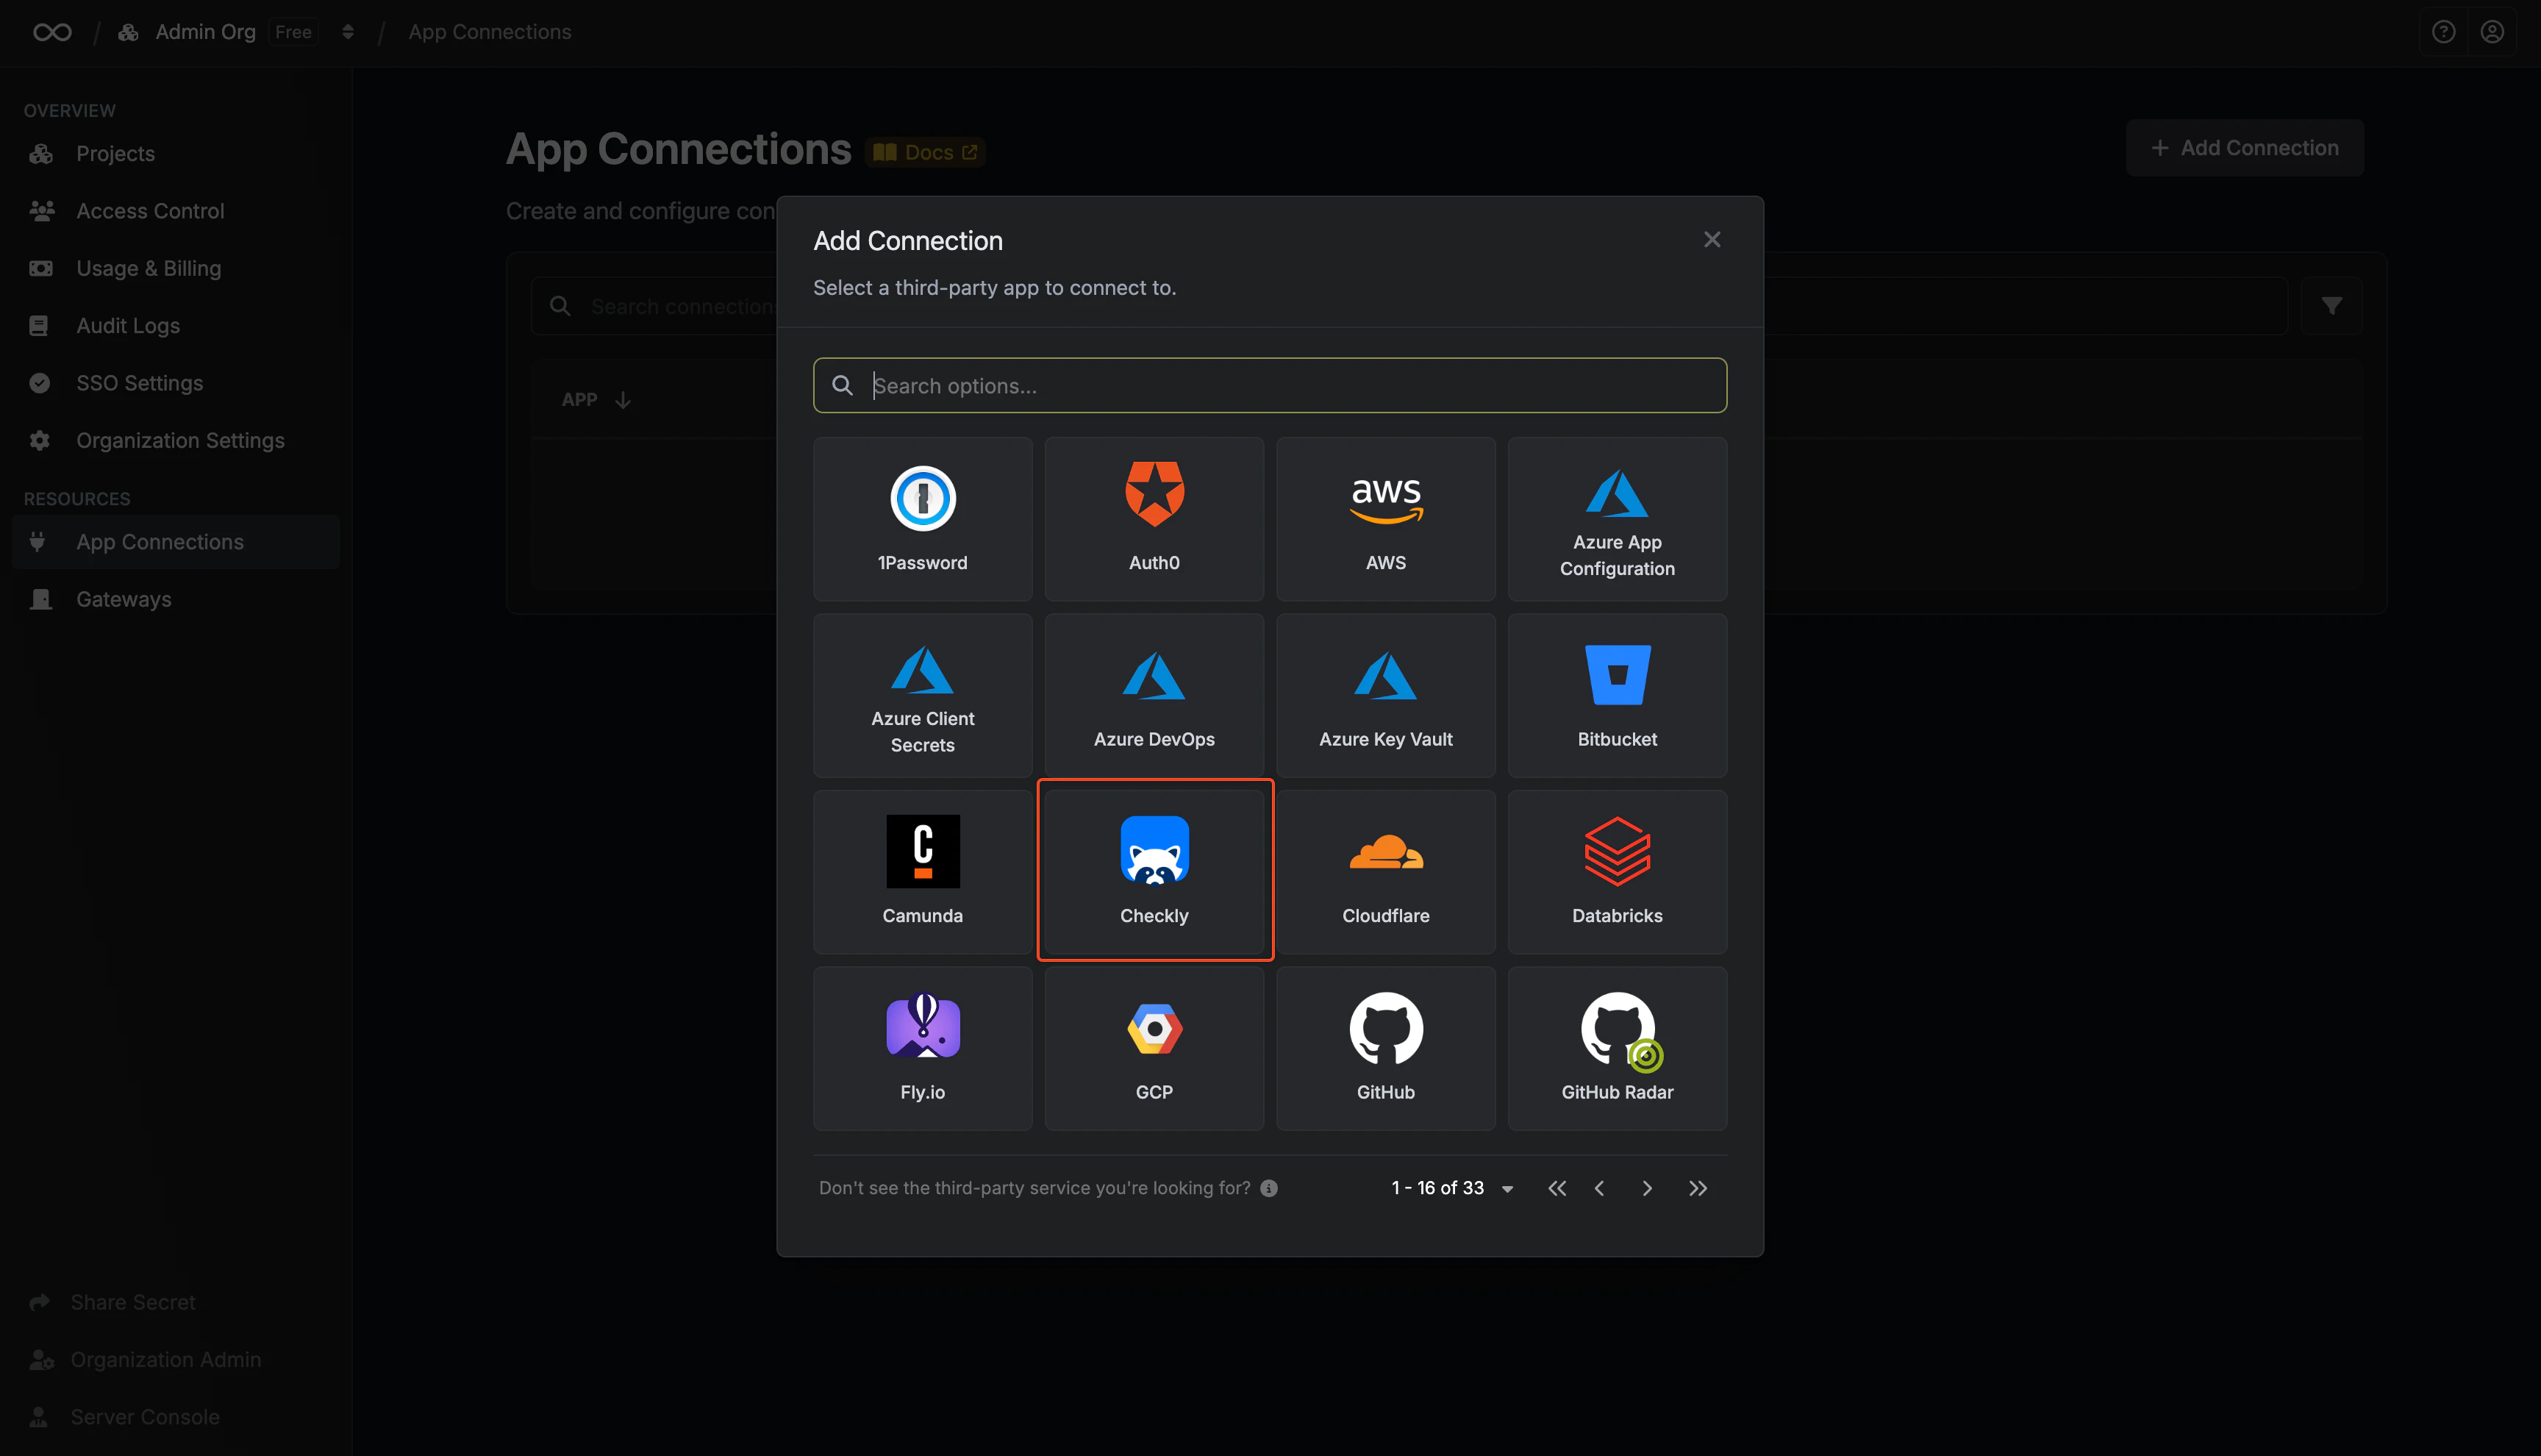Select Azure App Configuration tile
This screenshot has width=2541, height=1456.
tap(1618, 519)
